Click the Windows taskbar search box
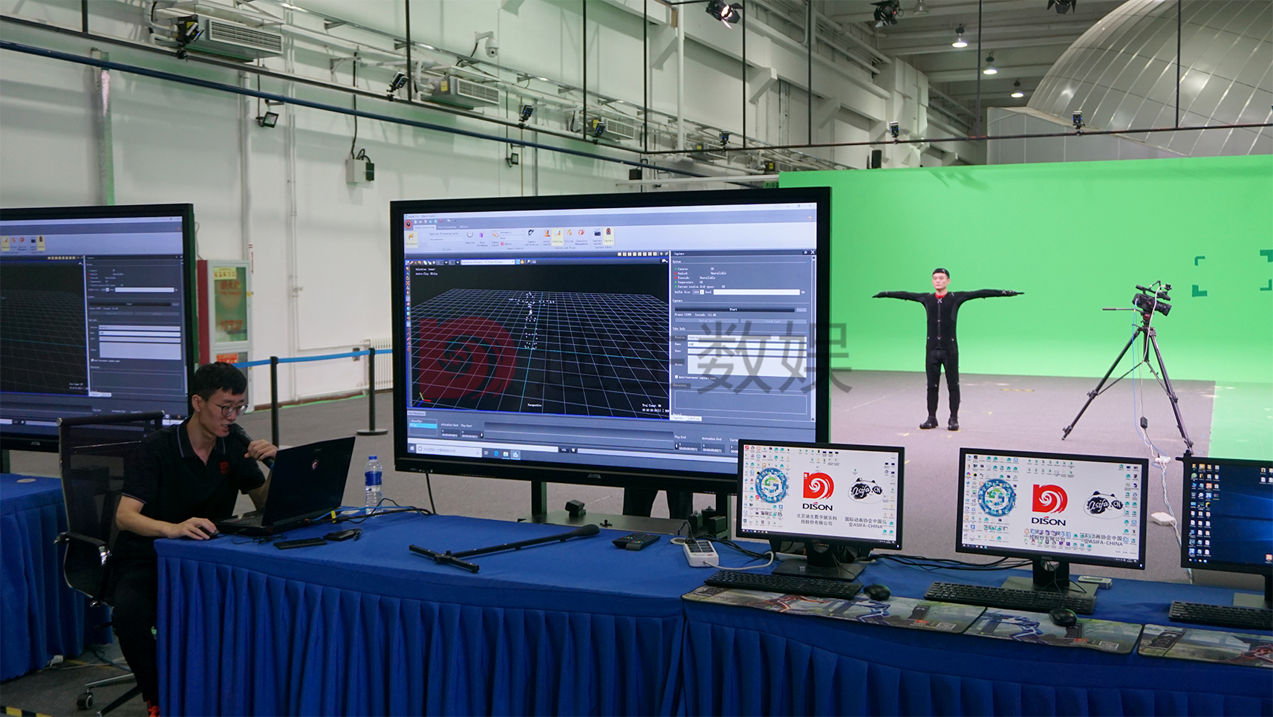Image resolution: width=1273 pixels, height=717 pixels. point(449,450)
